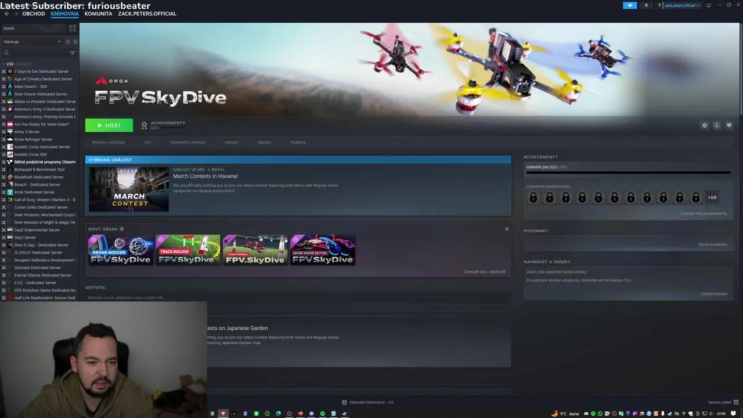The width and height of the screenshot is (743, 418).
Task: Open game information icon
Action: 717,125
